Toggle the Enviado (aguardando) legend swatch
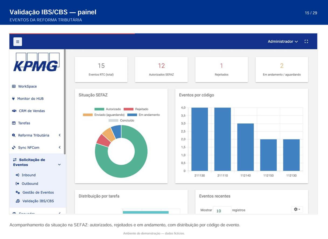Image resolution: width=328 pixels, height=239 pixels. pos(88,115)
